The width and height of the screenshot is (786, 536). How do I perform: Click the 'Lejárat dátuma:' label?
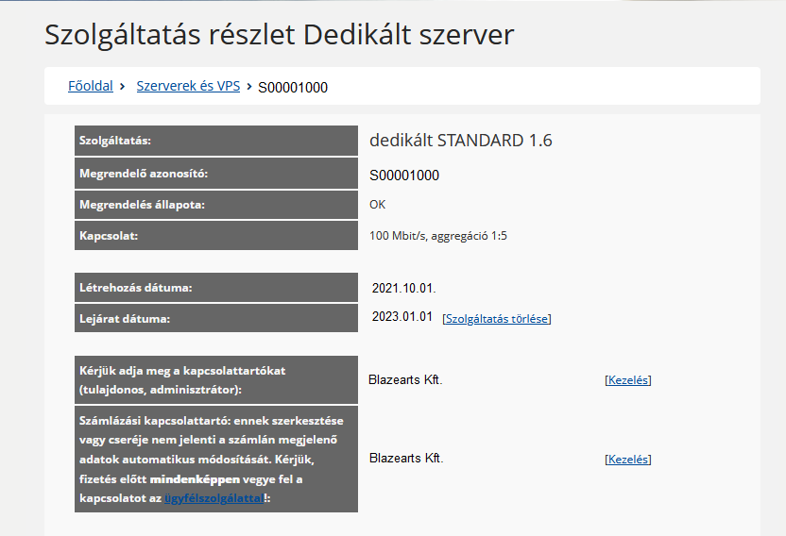coord(216,318)
